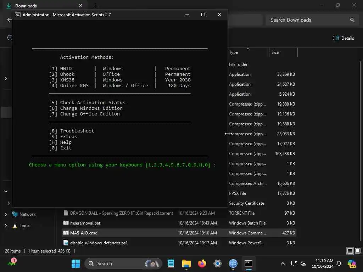Open Notepad app from taskbar
Viewport: 363px width, 272px height.
(171, 263)
